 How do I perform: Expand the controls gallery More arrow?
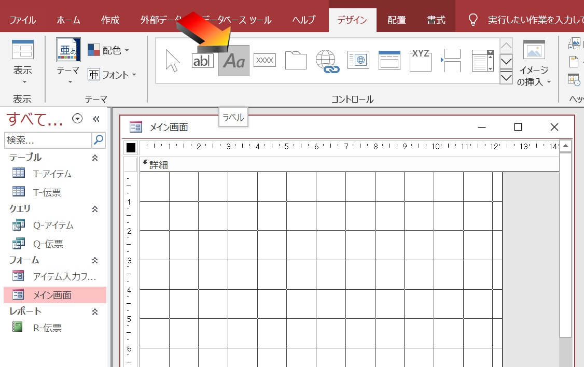506,78
